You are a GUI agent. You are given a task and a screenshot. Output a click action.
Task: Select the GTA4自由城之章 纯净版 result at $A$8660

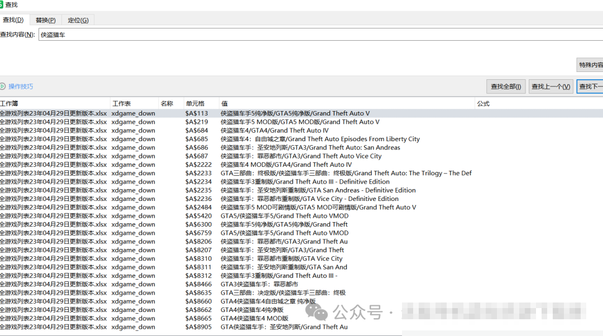point(301,301)
